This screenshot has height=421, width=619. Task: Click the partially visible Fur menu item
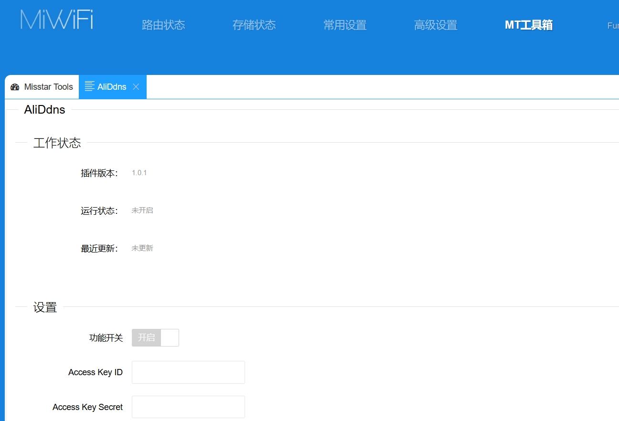tap(612, 26)
